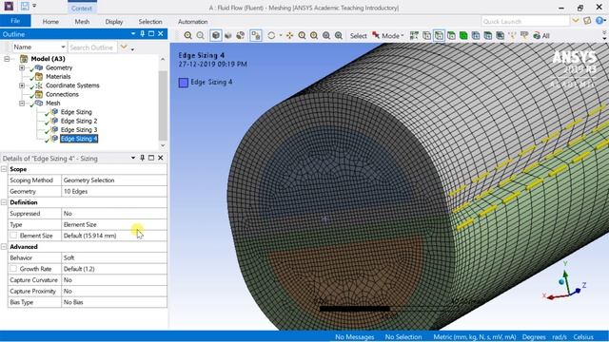Switch to the Context tab

coord(82,8)
